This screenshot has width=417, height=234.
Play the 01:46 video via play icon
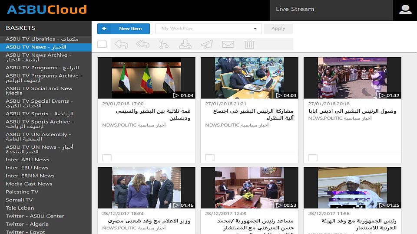click(x=175, y=205)
